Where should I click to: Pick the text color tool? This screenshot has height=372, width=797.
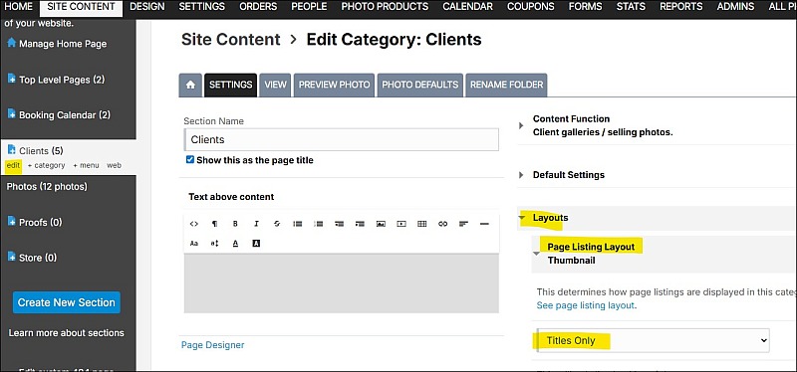tap(235, 244)
